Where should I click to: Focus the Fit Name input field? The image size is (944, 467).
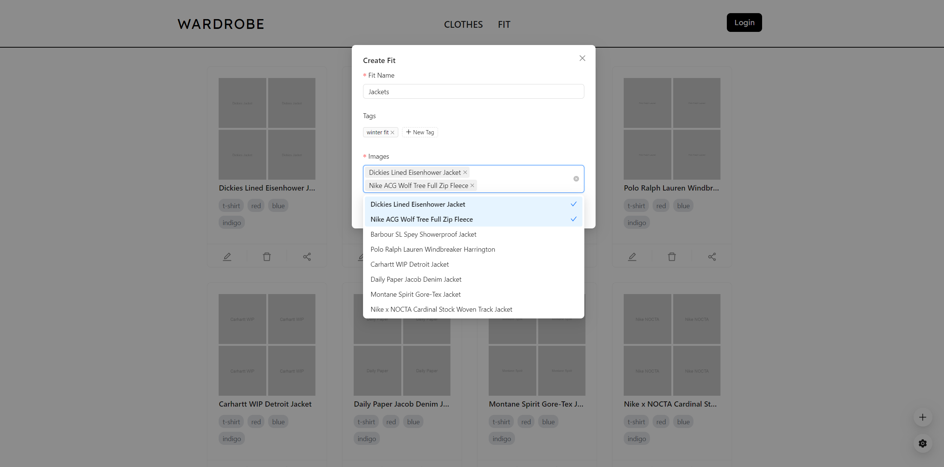click(x=473, y=92)
